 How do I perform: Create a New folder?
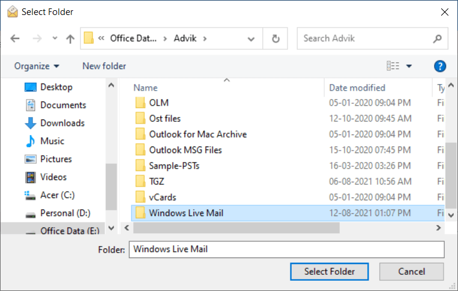click(x=104, y=66)
